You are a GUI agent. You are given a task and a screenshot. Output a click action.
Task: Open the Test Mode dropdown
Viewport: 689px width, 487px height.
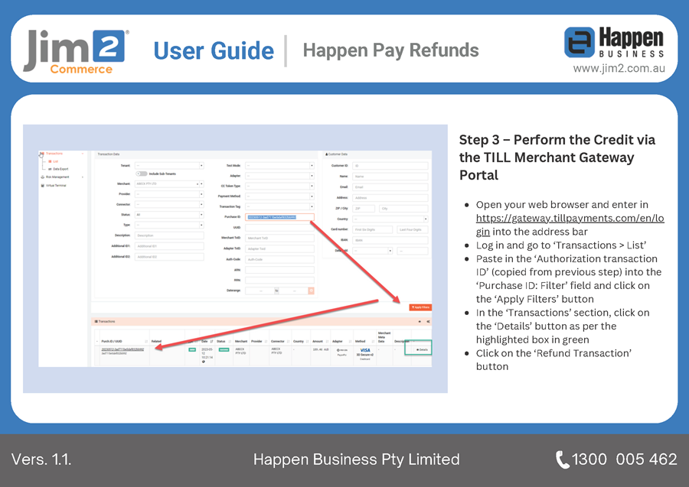[x=279, y=166]
